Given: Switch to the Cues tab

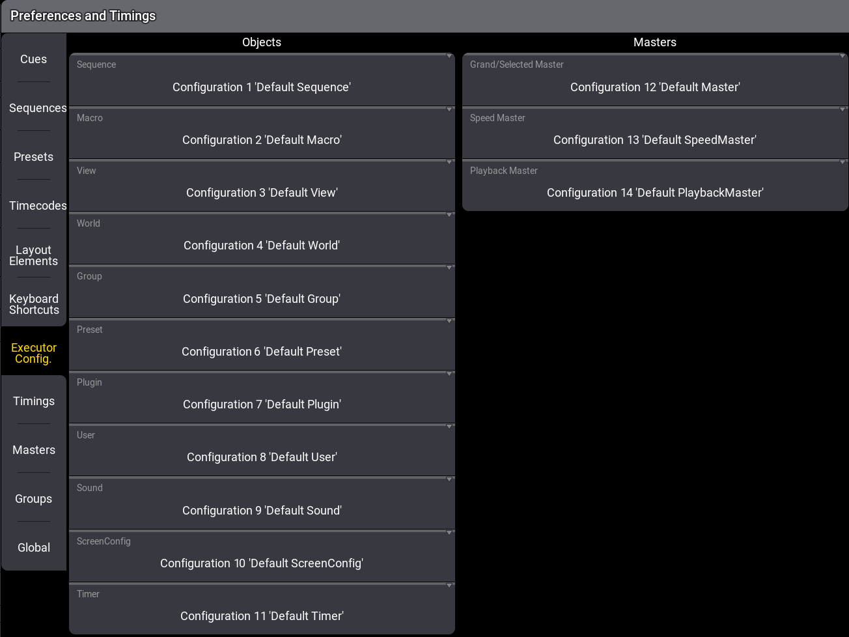Looking at the screenshot, I should click(34, 59).
